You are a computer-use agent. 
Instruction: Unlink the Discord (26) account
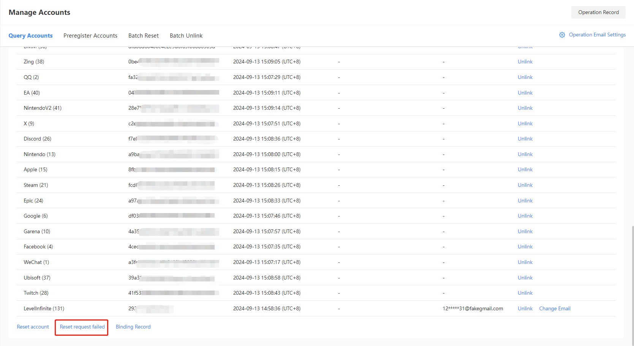click(x=525, y=139)
